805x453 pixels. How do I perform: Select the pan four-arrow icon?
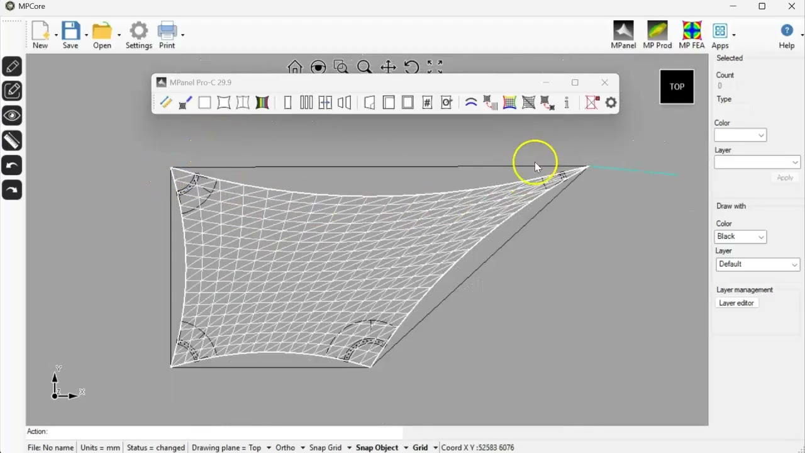point(388,67)
